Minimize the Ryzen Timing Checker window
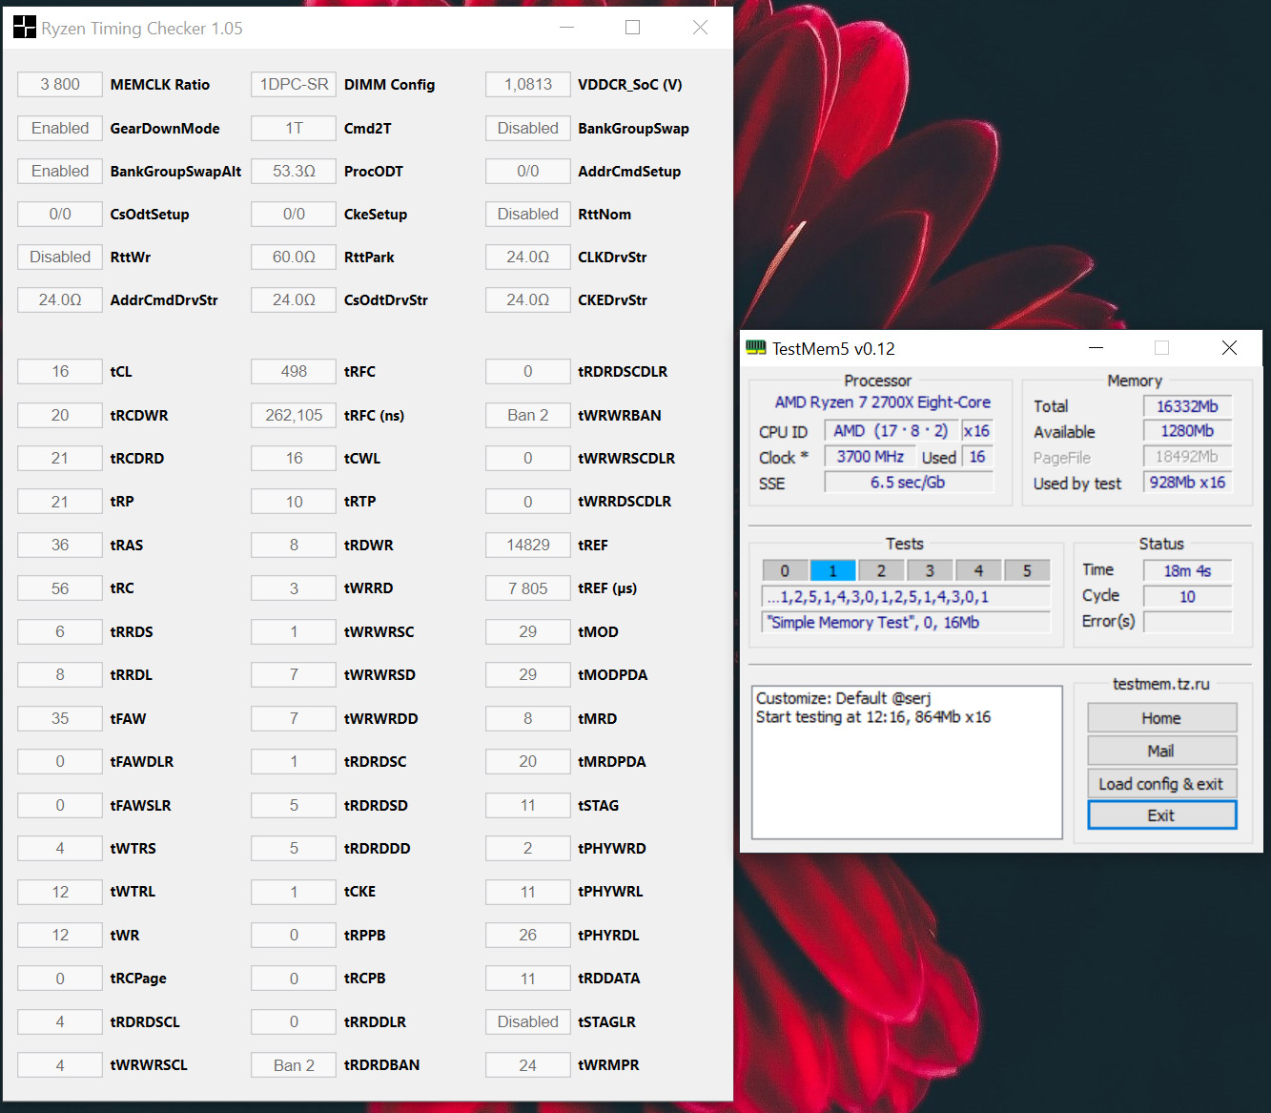Image resolution: width=1271 pixels, height=1113 pixels. pos(567,28)
